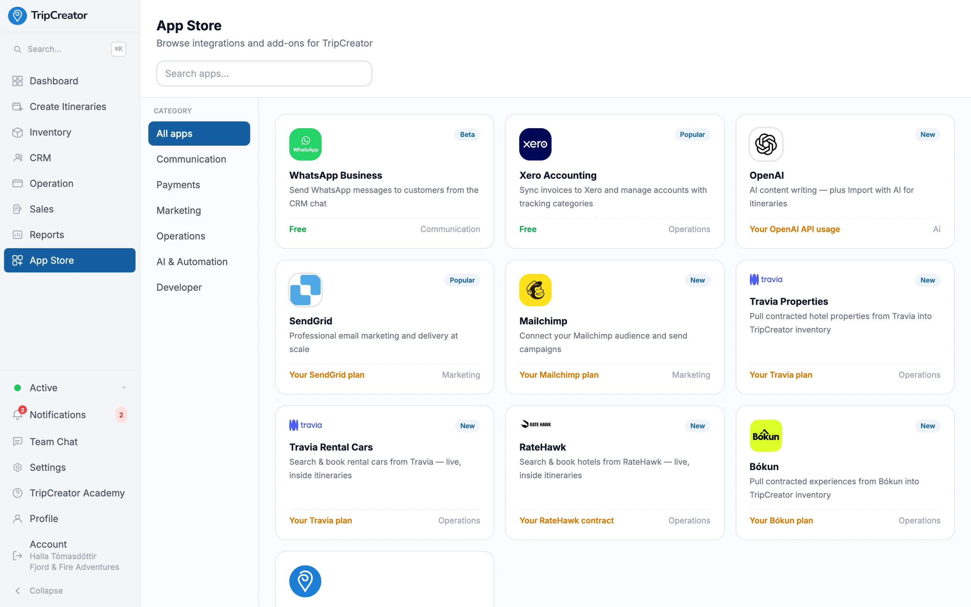Filter by the Operations category
The width and height of the screenshot is (971, 607).
(x=199, y=236)
